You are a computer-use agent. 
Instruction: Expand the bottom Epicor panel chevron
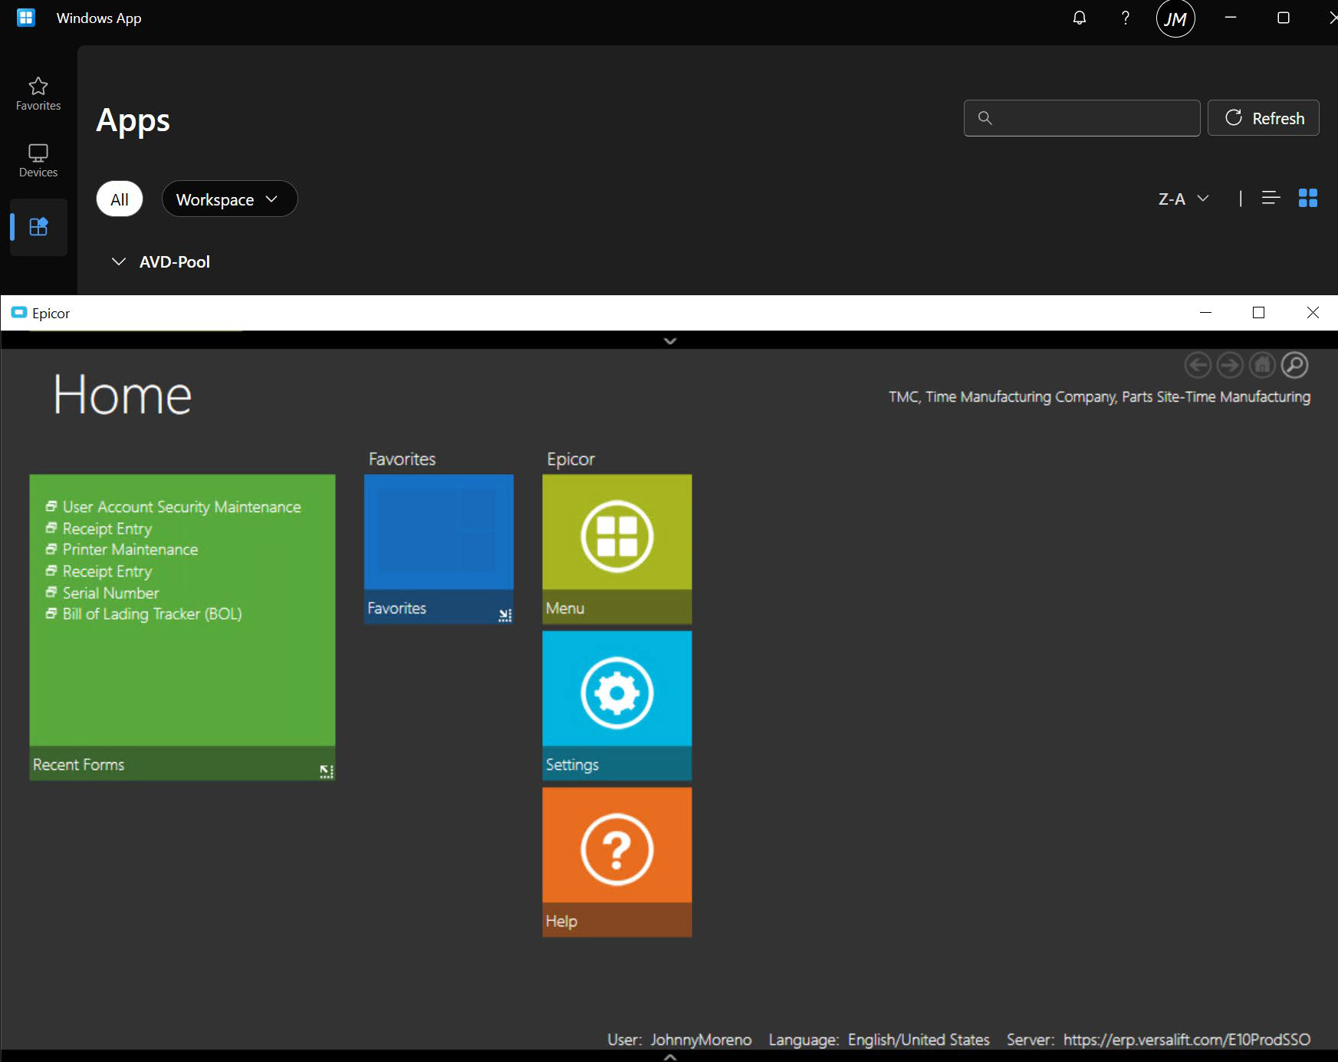pos(670,1057)
